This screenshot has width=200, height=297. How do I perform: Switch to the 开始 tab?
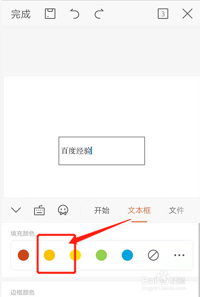[x=102, y=210]
